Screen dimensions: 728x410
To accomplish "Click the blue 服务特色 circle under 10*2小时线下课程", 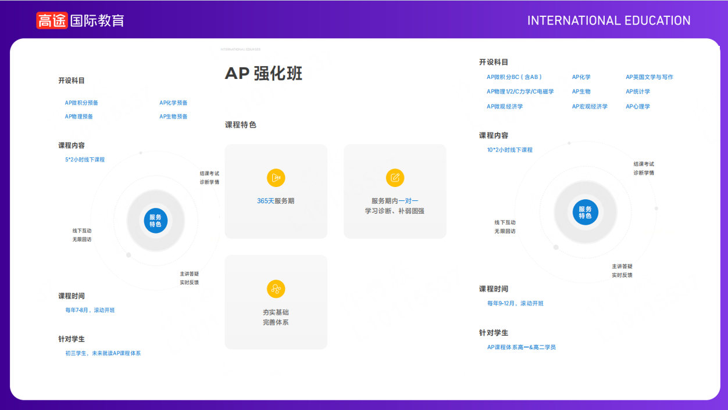I will coord(584,213).
